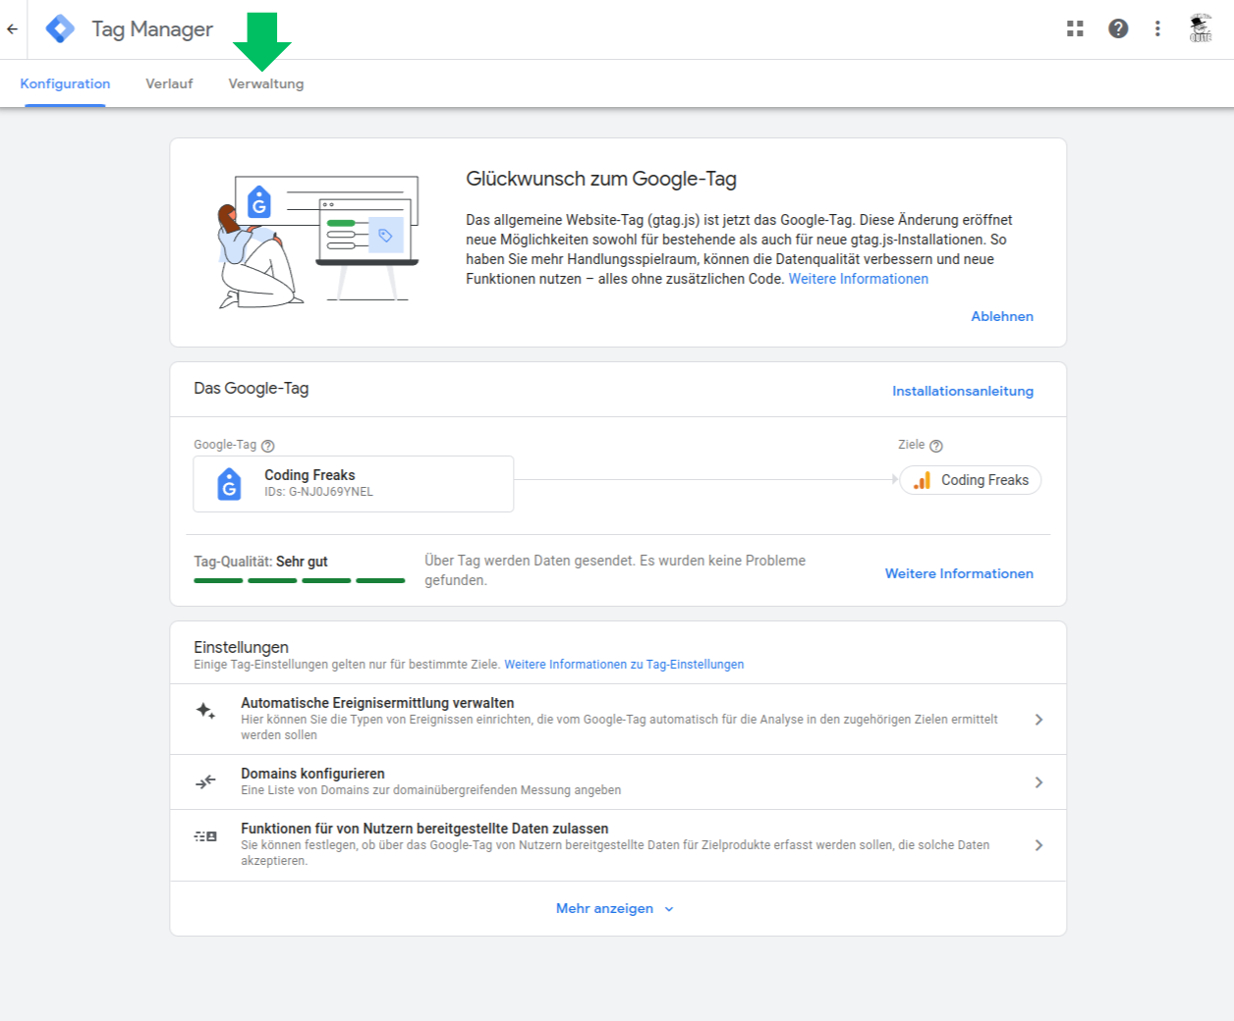Screen dimensions: 1234x1021
Task: Open chevron for Funktionen für Nutzerdaten zulassen
Action: (1038, 845)
